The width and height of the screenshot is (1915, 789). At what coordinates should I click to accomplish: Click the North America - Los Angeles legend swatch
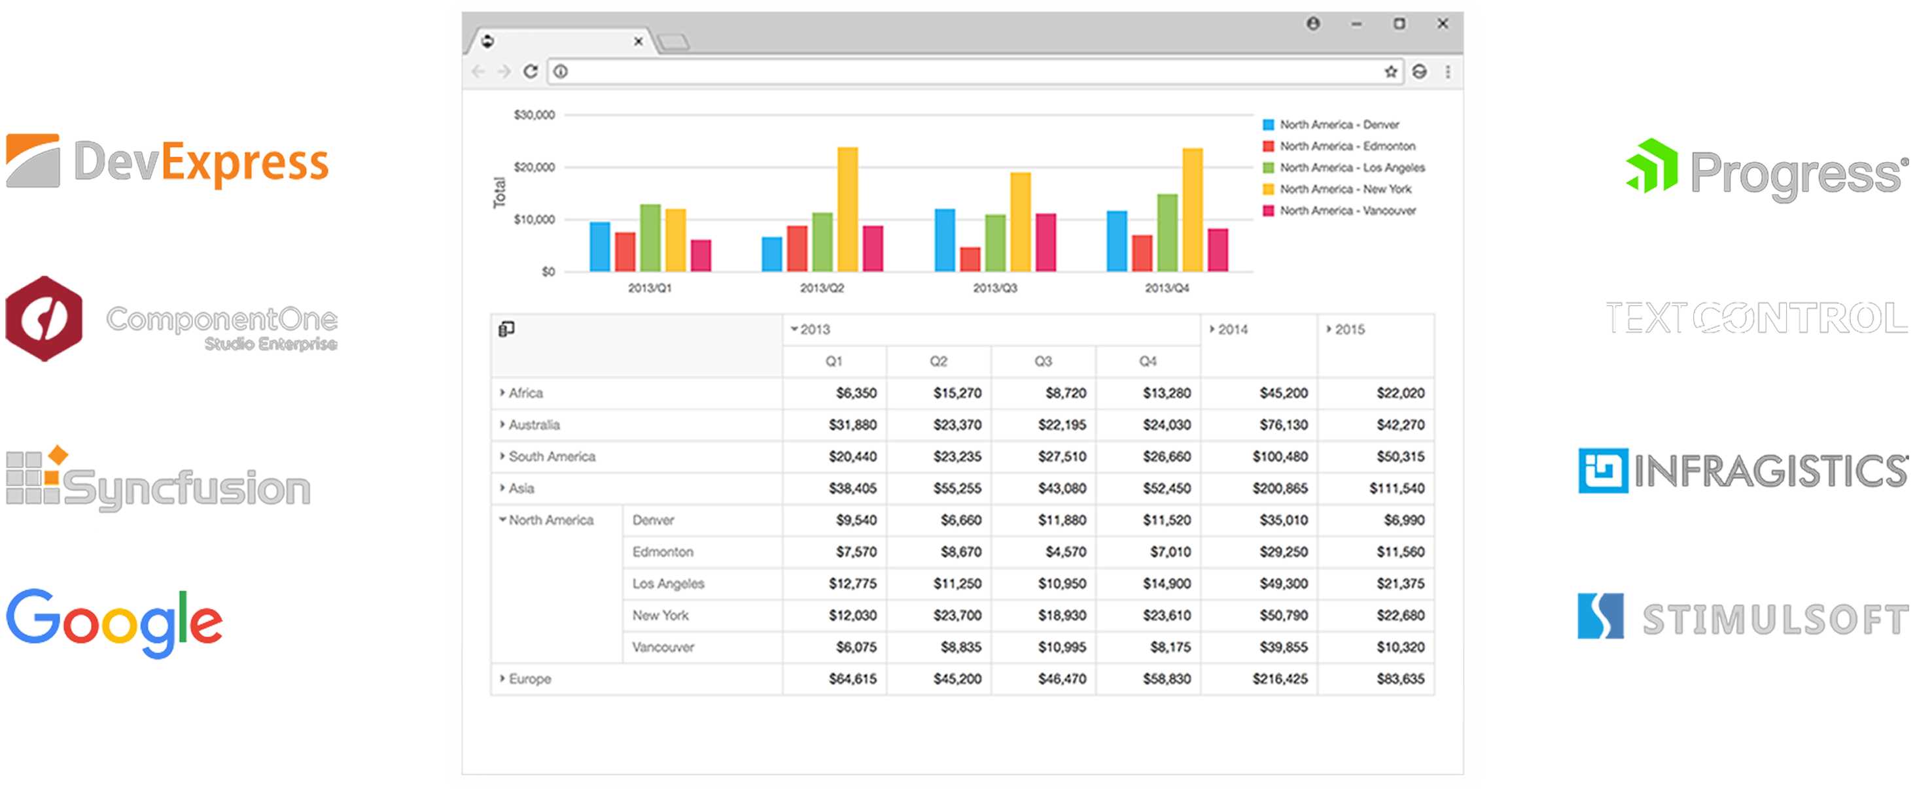pos(1268,168)
